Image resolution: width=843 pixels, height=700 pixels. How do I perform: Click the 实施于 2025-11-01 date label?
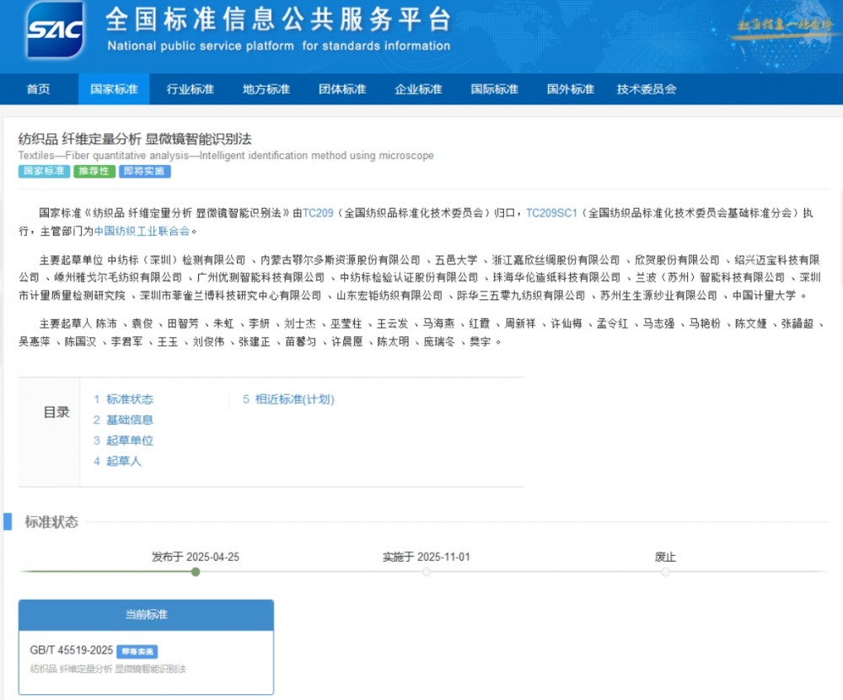coord(427,557)
